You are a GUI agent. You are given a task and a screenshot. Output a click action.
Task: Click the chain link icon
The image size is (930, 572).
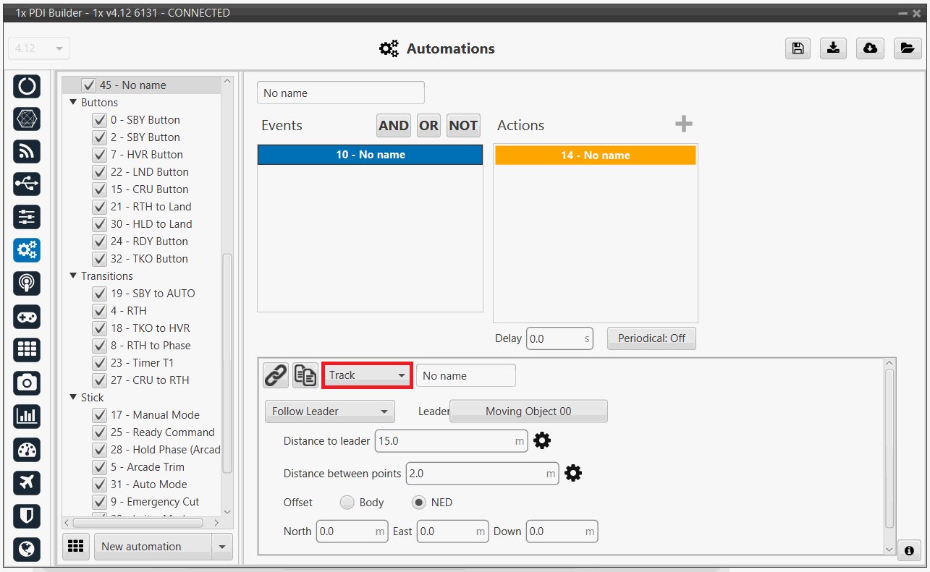pos(275,375)
